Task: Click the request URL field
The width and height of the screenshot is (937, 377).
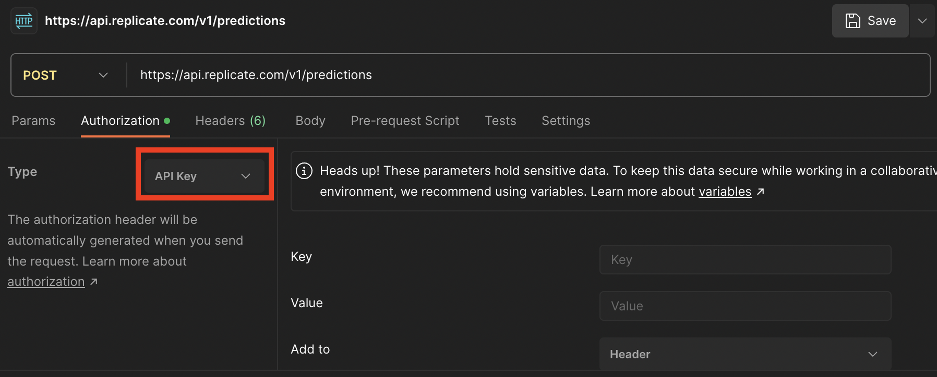Action: click(x=522, y=75)
